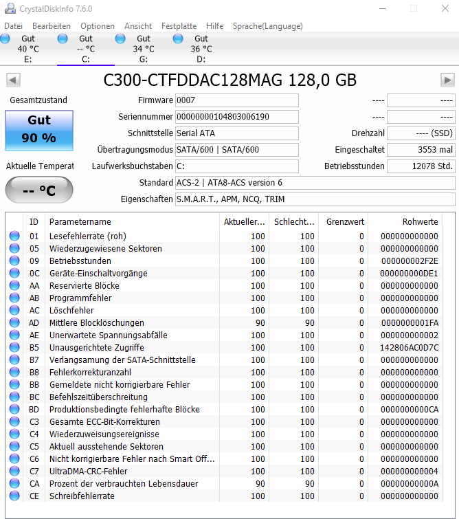Click status icon for Prozent der verbrauchten Lebensdauer
This screenshot has width=459, height=519.
[x=14, y=483]
